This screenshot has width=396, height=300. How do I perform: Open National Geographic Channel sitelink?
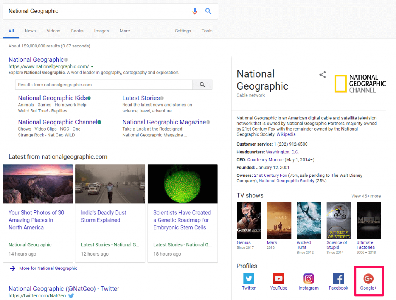tap(57, 122)
